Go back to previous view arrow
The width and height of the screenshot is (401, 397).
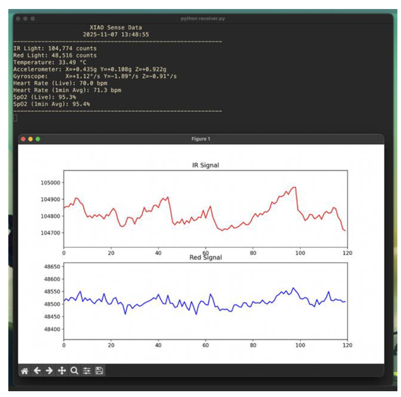pyautogui.click(x=37, y=370)
